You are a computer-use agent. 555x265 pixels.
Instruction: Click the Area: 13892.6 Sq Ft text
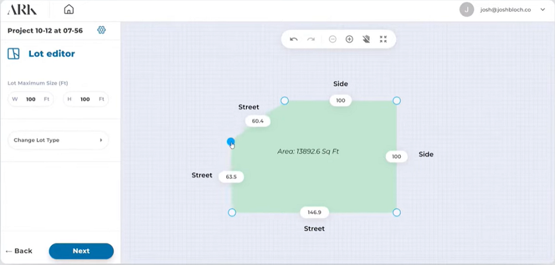(308, 152)
